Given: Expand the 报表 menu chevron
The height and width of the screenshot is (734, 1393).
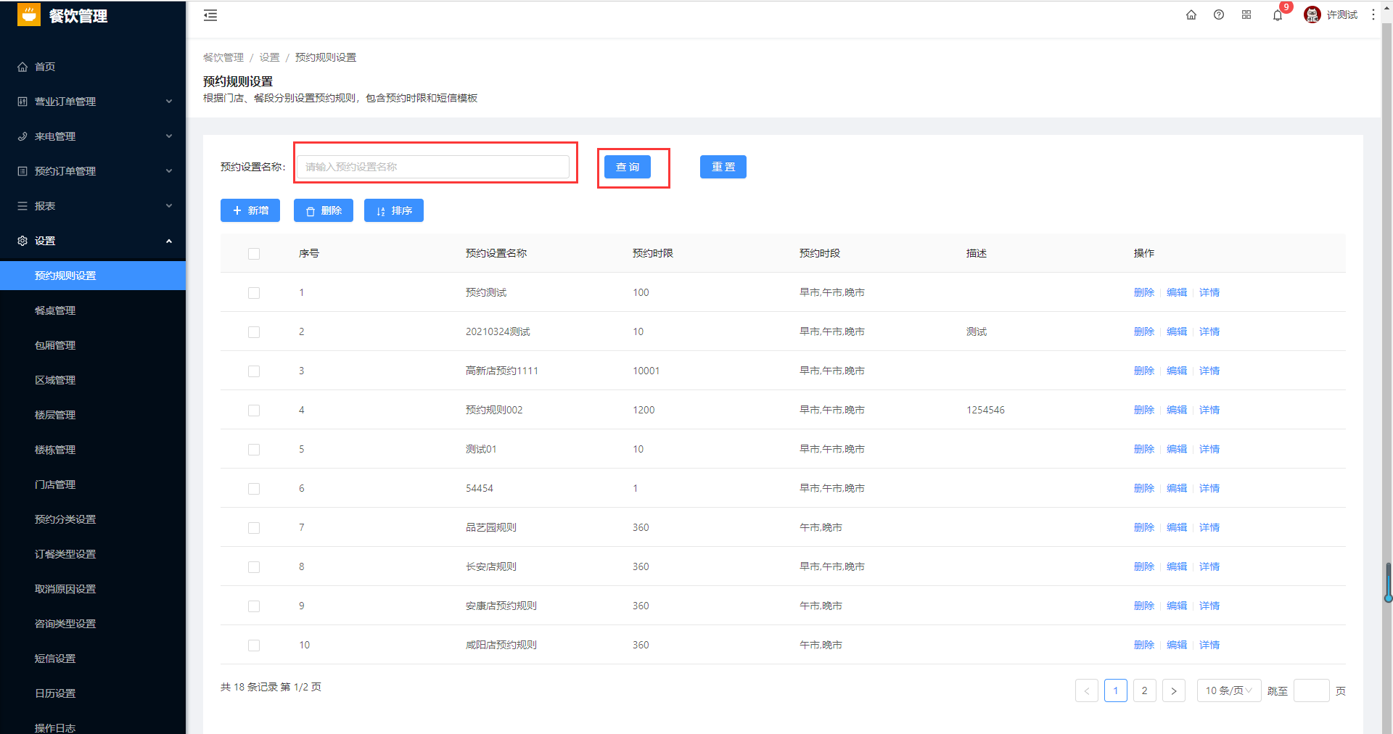Looking at the screenshot, I should coord(169,206).
